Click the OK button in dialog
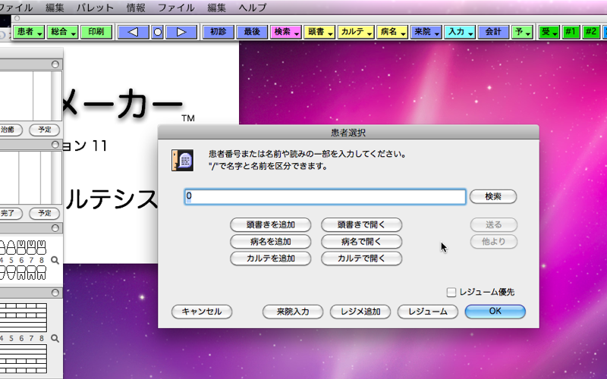The image size is (607, 379). pyautogui.click(x=495, y=312)
